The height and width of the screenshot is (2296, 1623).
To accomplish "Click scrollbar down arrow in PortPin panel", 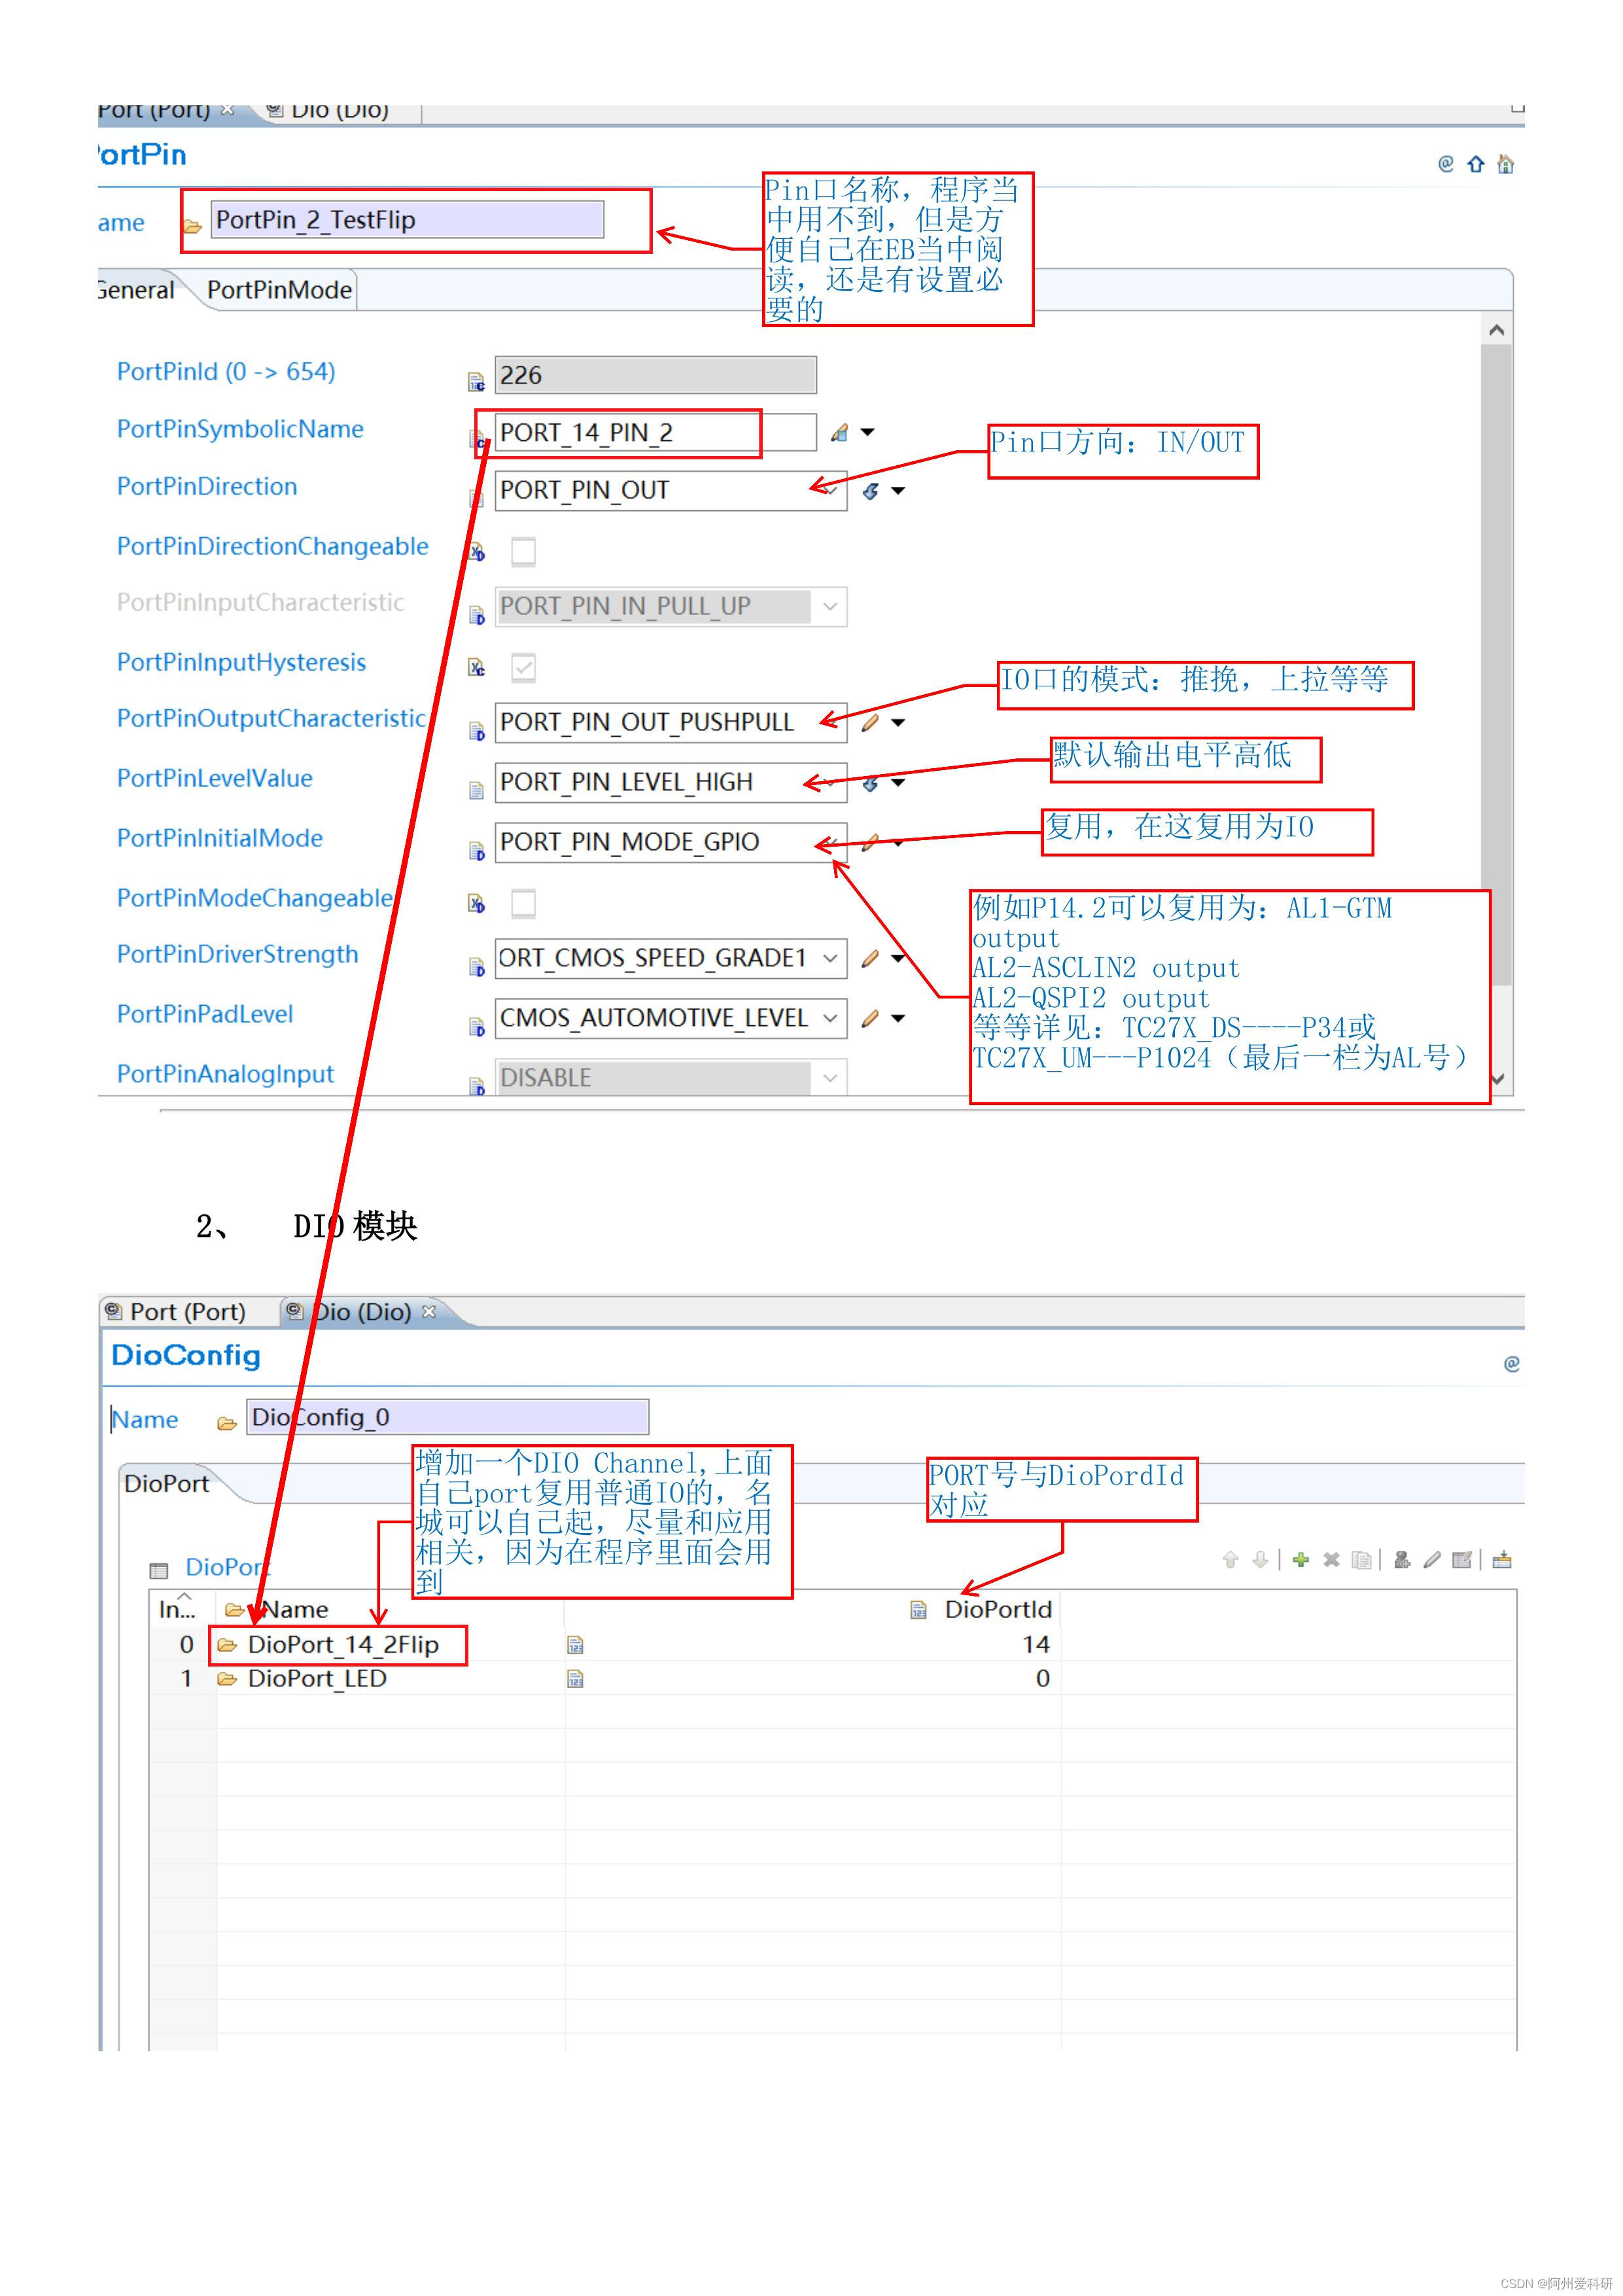I will coord(1497,1079).
